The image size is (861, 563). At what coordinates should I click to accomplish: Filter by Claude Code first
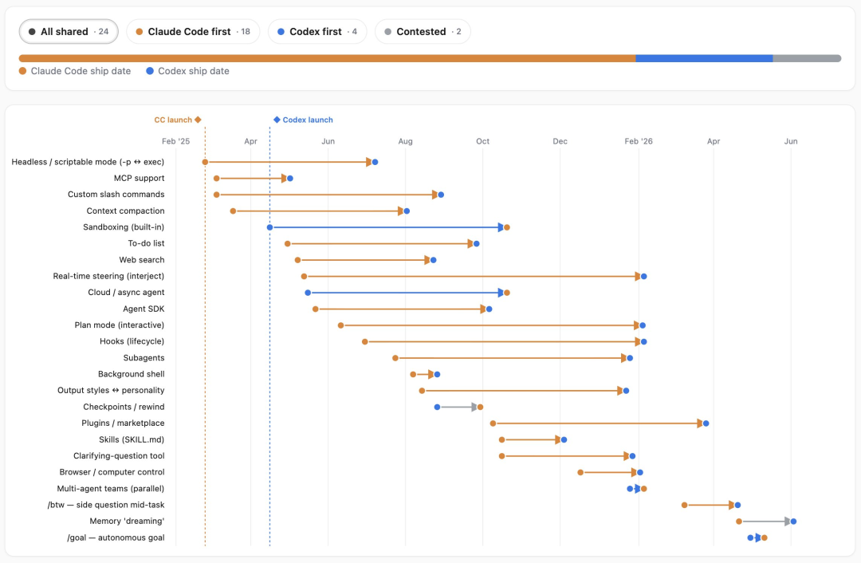point(193,32)
